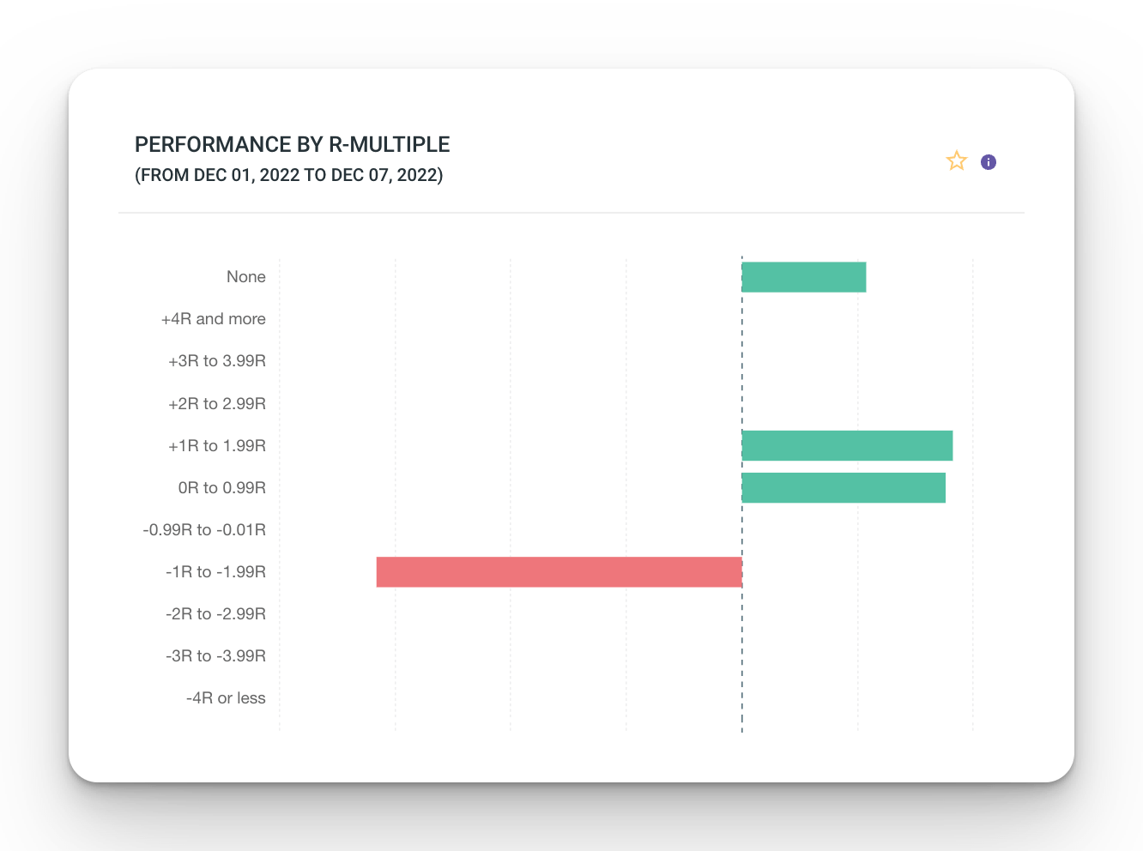
Task: Click the star favorite icon
Action: 956,161
